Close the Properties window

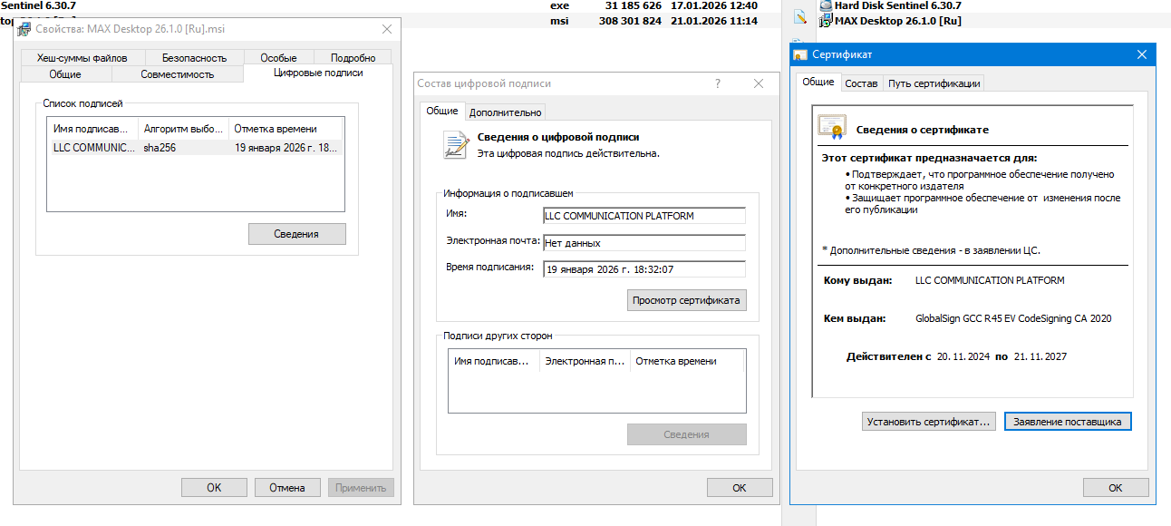point(387,29)
